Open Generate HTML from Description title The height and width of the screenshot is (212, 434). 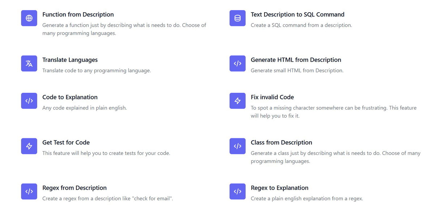pyautogui.click(x=296, y=60)
